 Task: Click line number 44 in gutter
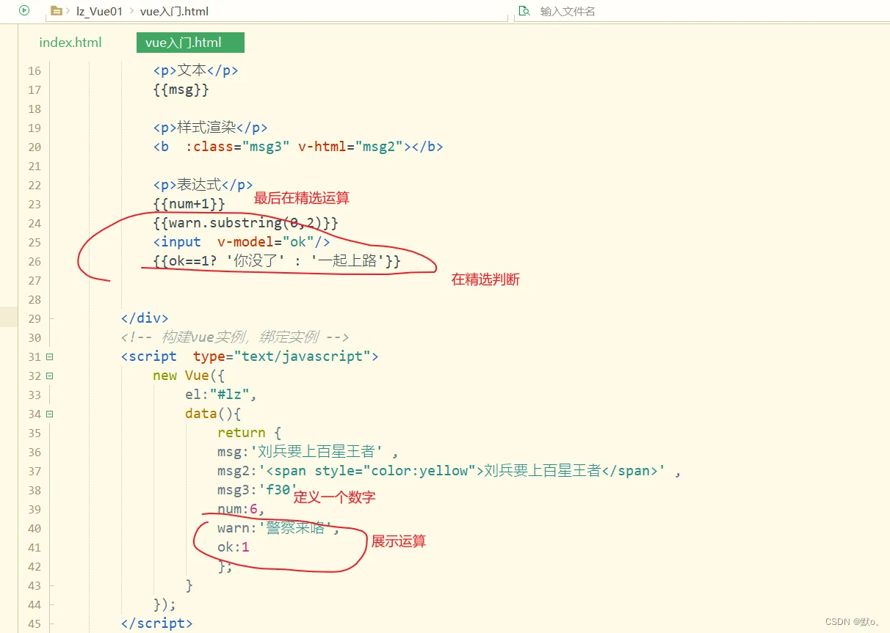click(x=35, y=604)
